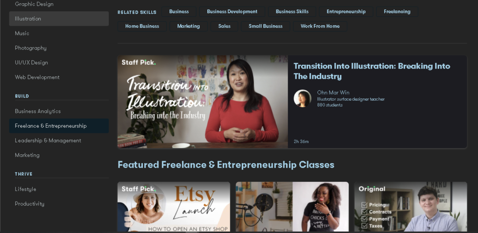
Task: Choose the Freelancing related skill
Action: point(397,12)
